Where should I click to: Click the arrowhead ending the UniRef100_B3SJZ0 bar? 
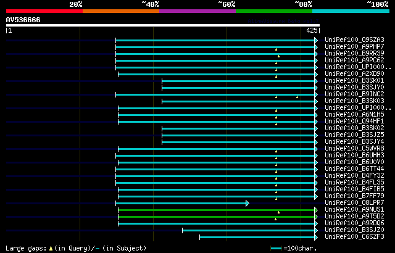pos(316,230)
